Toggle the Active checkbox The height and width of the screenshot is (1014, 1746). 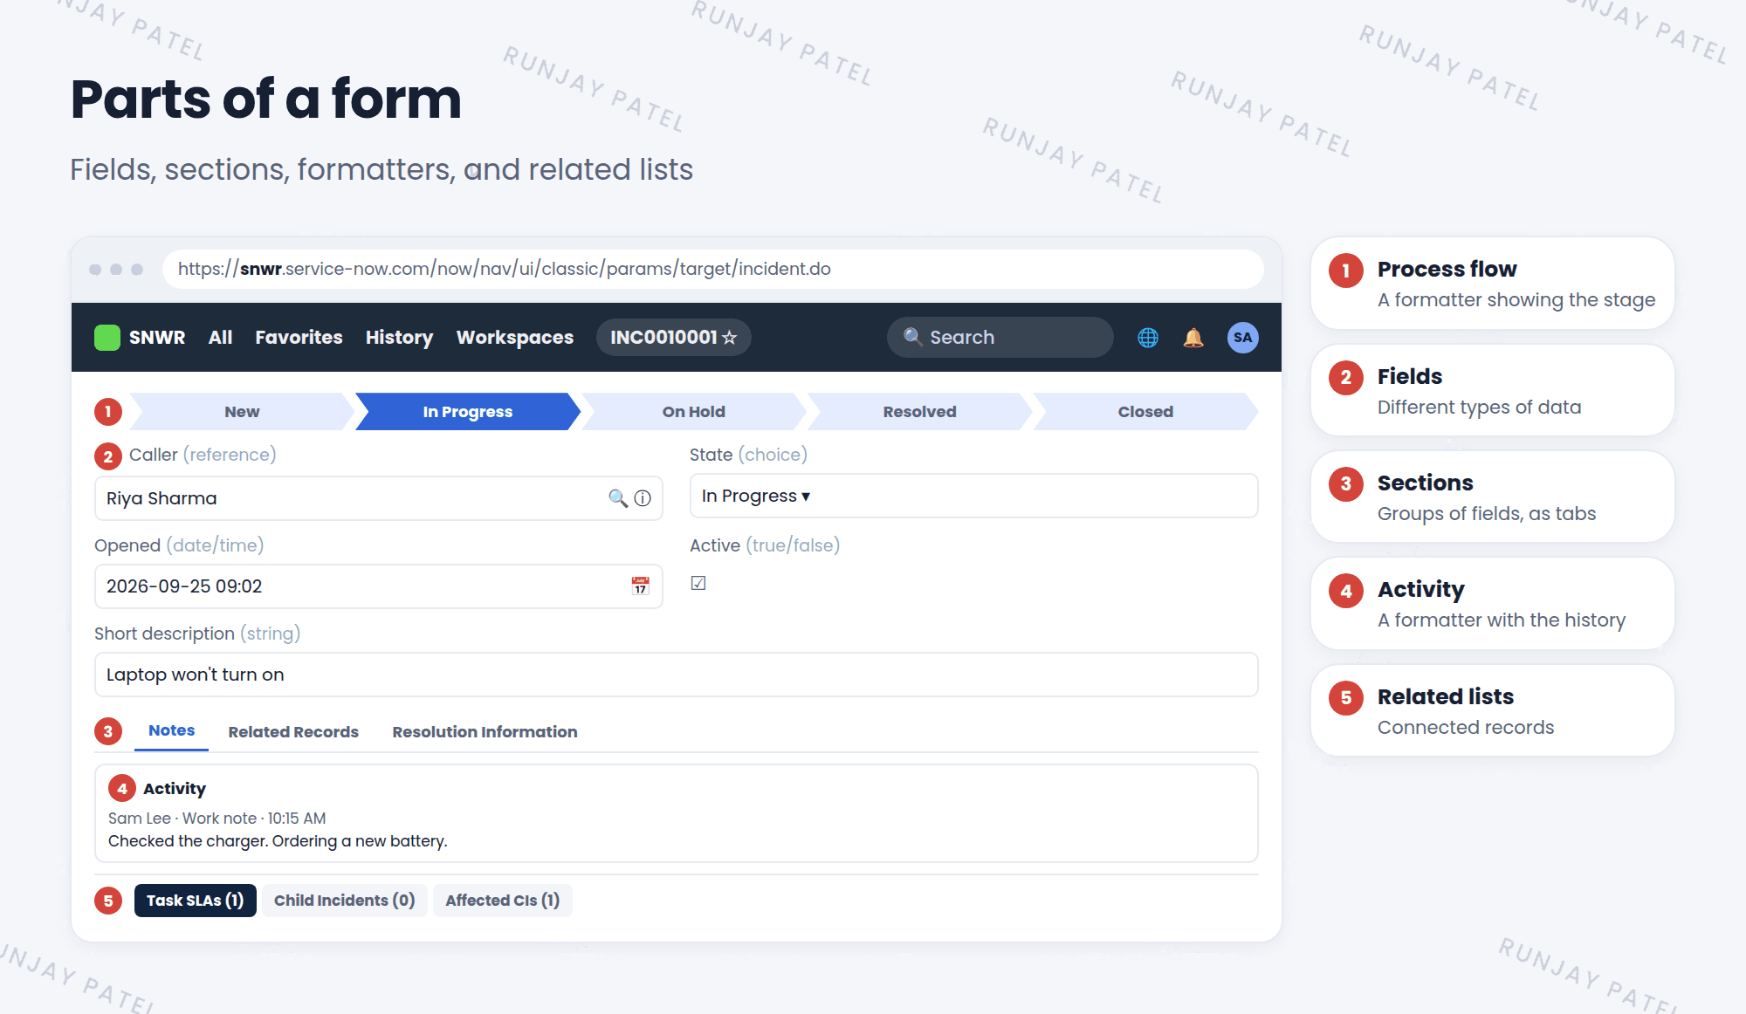(698, 583)
